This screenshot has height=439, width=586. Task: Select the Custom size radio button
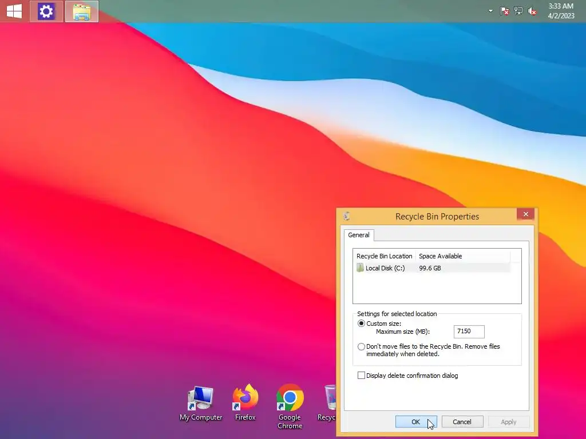361,324
